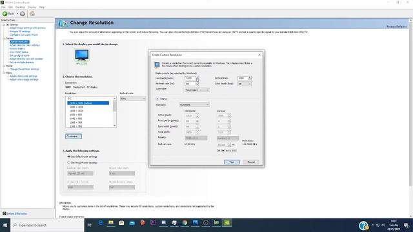Open the Color depth dropdown
413x232 pixels.
tap(245, 84)
